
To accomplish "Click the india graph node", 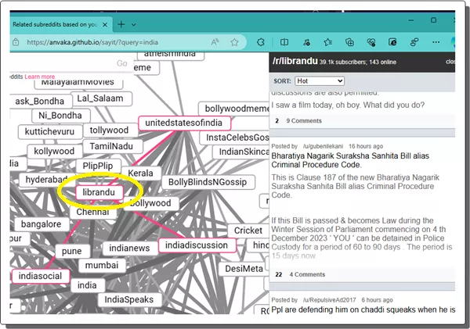I will [x=87, y=285].
